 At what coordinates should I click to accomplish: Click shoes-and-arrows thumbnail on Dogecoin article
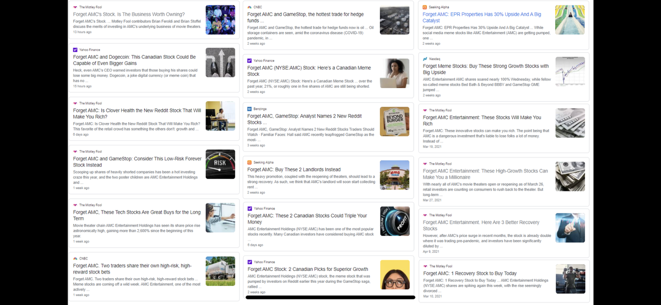[220, 62]
